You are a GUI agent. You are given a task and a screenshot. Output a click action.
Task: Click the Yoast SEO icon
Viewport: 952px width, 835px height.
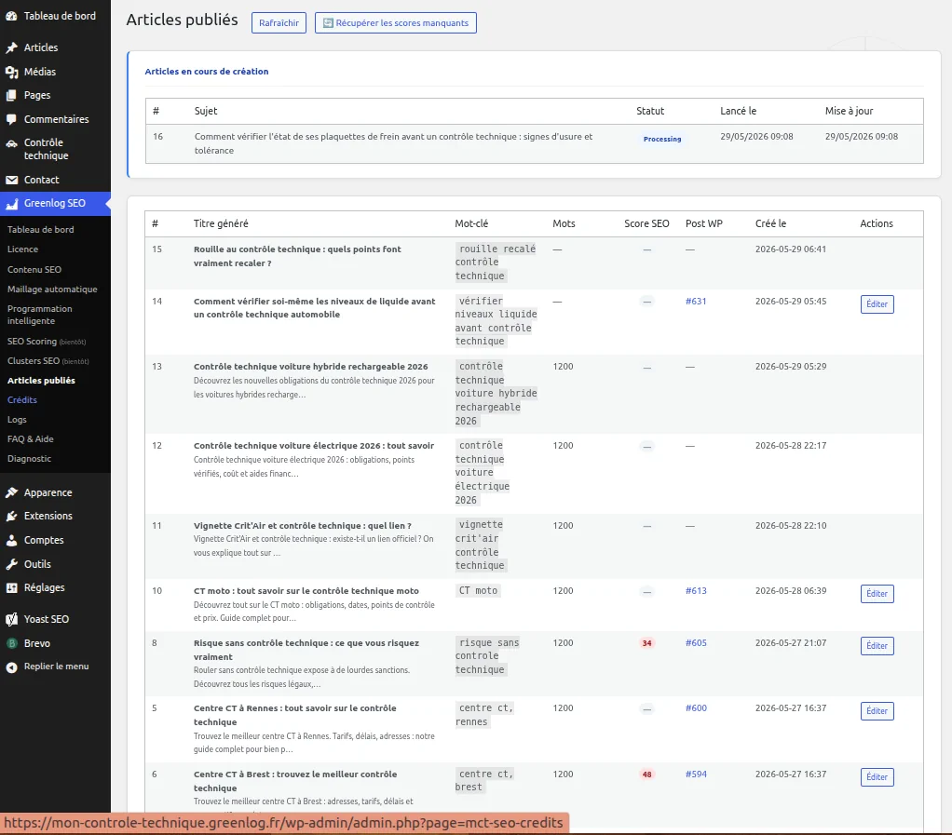pyautogui.click(x=11, y=620)
